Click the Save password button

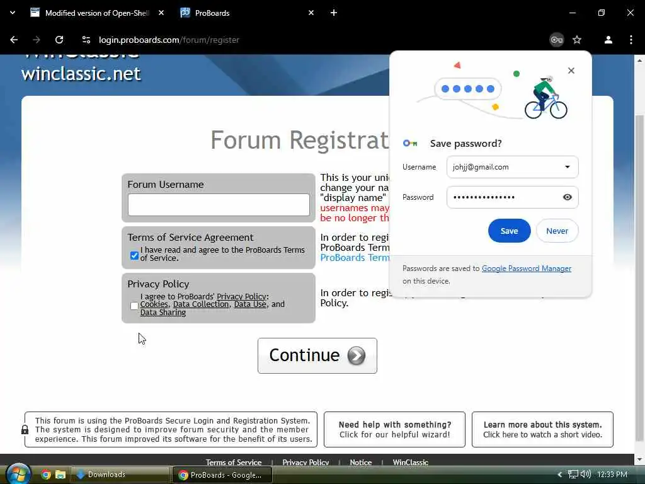tap(509, 231)
